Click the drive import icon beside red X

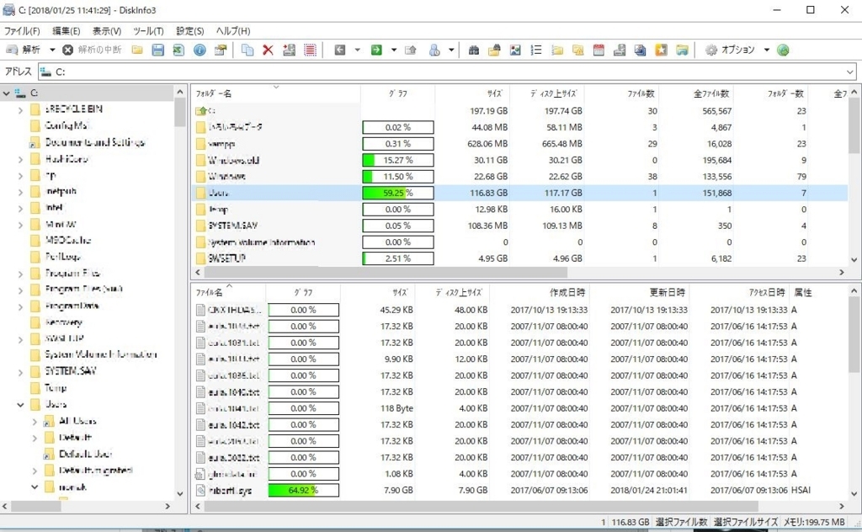(x=290, y=50)
